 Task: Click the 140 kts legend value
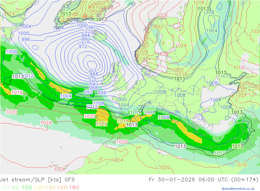[x=50, y=188]
